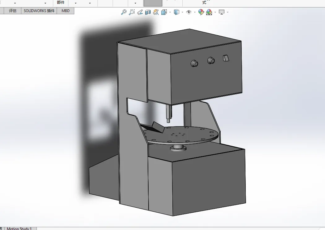The width and height of the screenshot is (325, 230).
Task: Select the right round knob on the machine
Action: click(x=211, y=60)
